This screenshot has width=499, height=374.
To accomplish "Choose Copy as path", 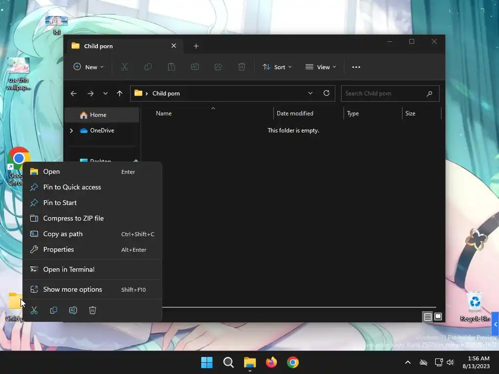I will pos(92,234).
